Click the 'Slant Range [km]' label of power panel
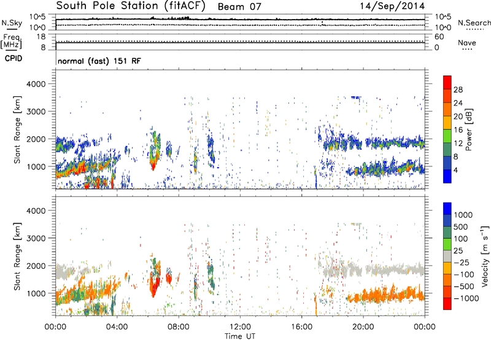 coord(17,130)
